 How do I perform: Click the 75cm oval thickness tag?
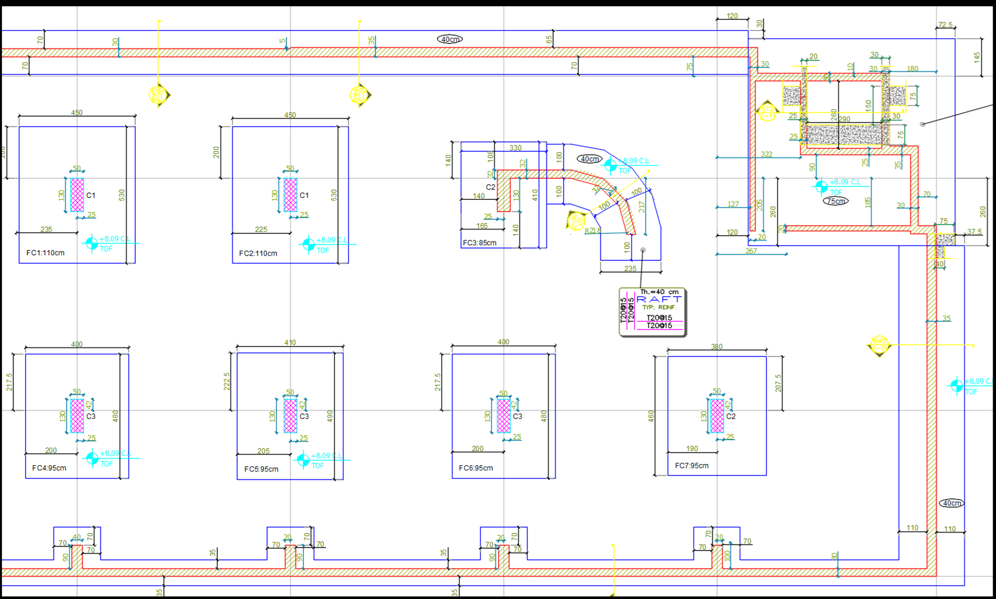coord(836,201)
